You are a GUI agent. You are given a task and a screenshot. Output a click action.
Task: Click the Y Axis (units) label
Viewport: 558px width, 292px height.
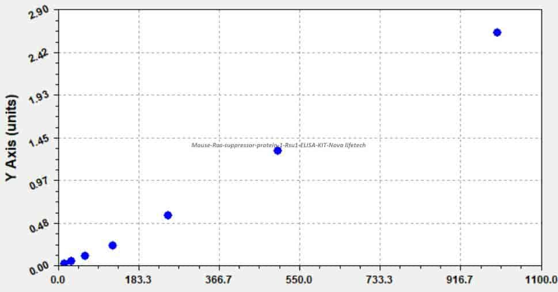click(x=12, y=138)
